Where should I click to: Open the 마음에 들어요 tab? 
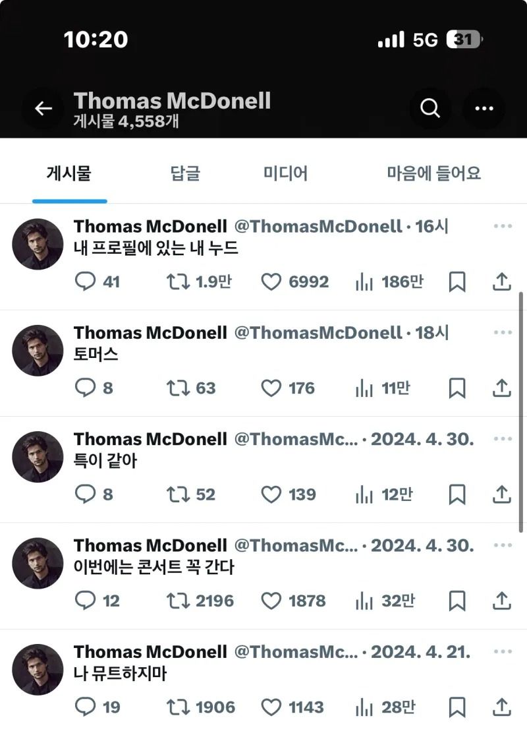433,173
